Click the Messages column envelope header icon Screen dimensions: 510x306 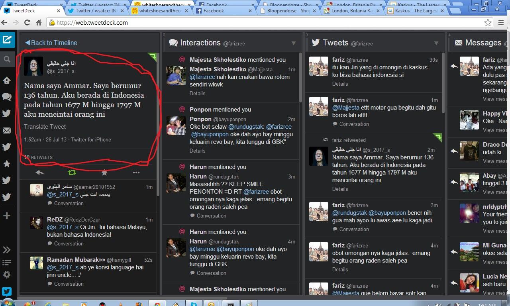(x=459, y=43)
